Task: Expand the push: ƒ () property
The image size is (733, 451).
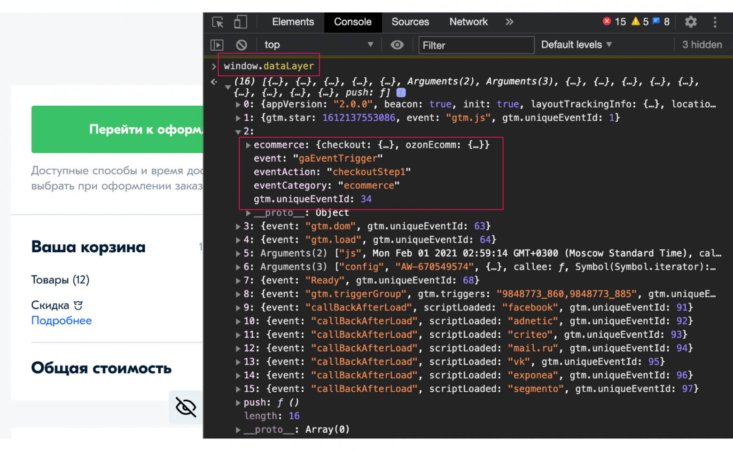Action: (238, 403)
